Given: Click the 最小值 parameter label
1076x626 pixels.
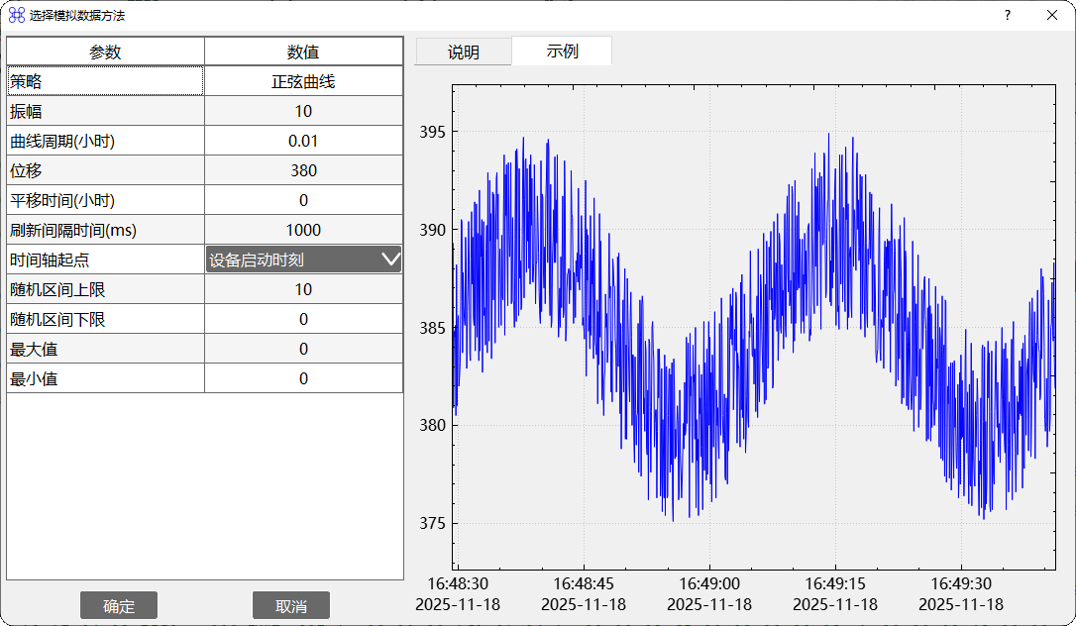Looking at the screenshot, I should click(x=34, y=378).
